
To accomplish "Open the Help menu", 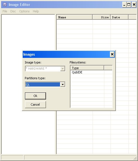I will [x=36, y=11].
